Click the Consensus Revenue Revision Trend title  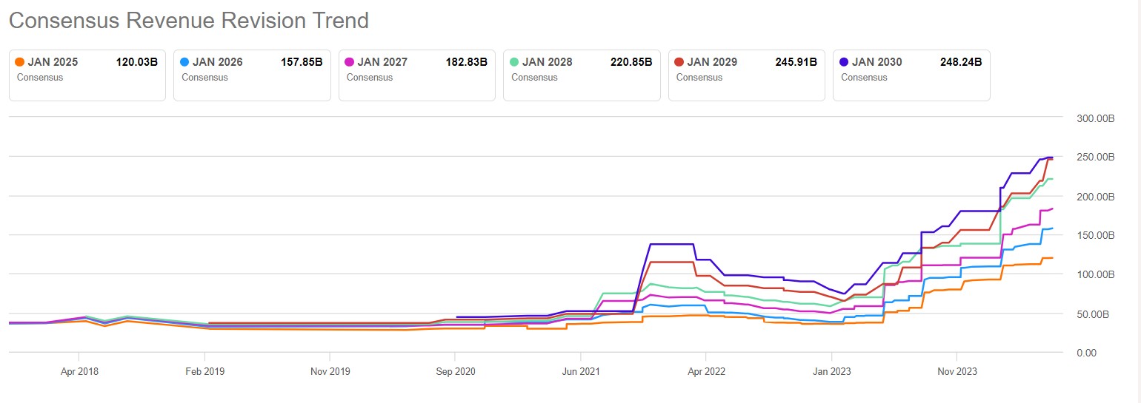(189, 21)
